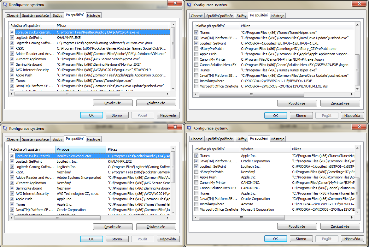Uncheck Gaming Keyboard in bottom-left window
This screenshot has height=247, width=369.
(x=12, y=188)
